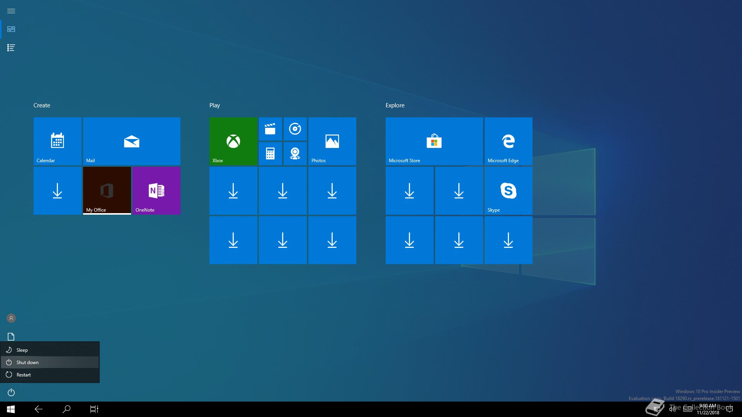Open the Microsoft Edge tile
This screenshot has width=742, height=417.
click(x=509, y=141)
